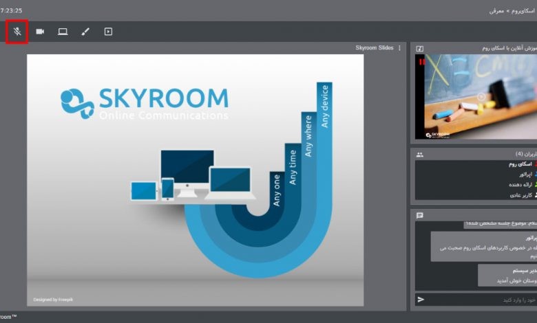Open the media playback share icon
Screen dimensions: 537x323
click(108, 32)
